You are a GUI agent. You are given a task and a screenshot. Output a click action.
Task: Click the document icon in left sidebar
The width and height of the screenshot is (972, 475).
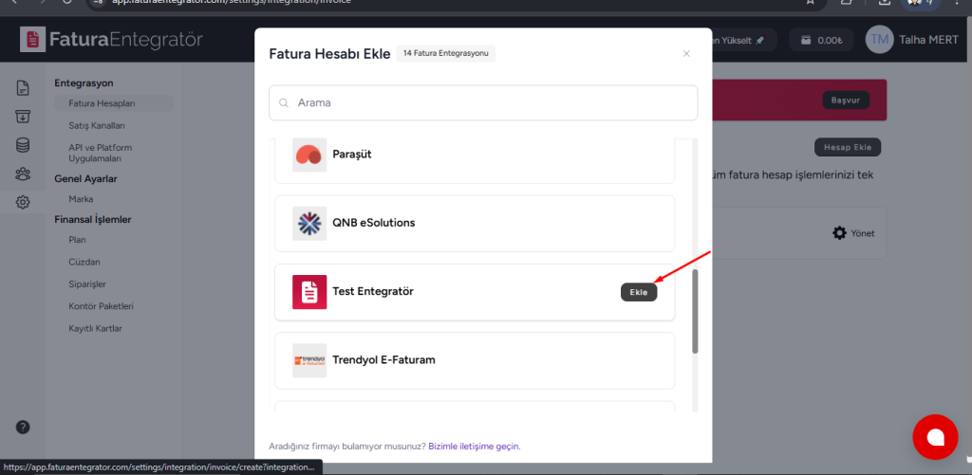click(23, 88)
